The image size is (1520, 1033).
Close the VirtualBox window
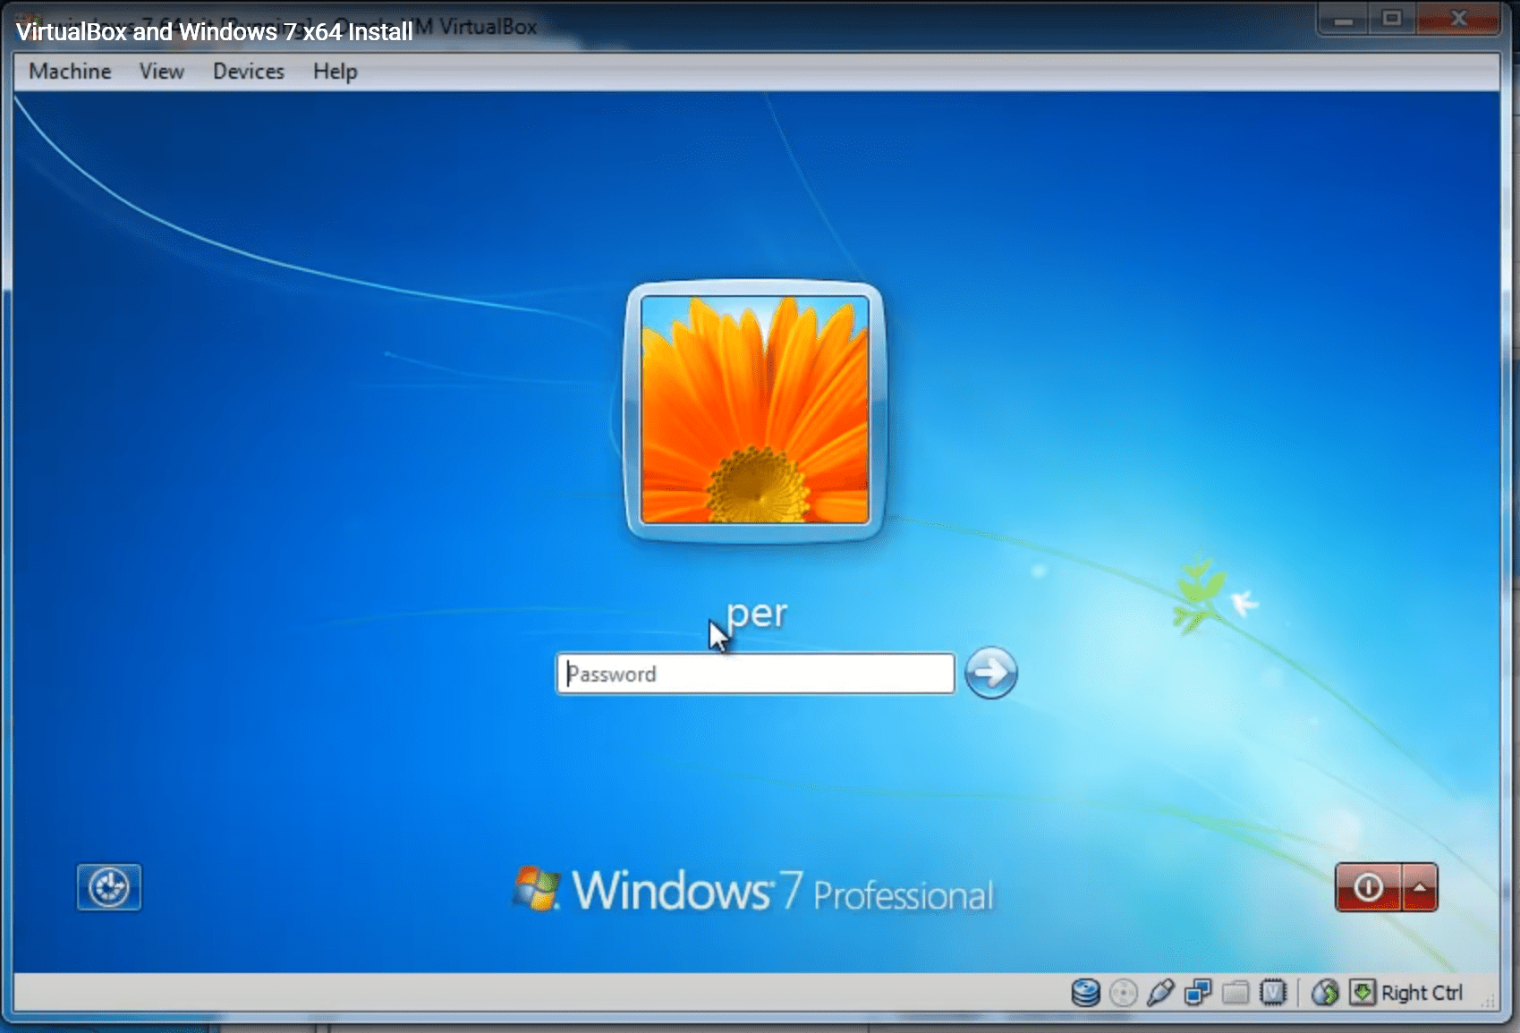(1458, 19)
